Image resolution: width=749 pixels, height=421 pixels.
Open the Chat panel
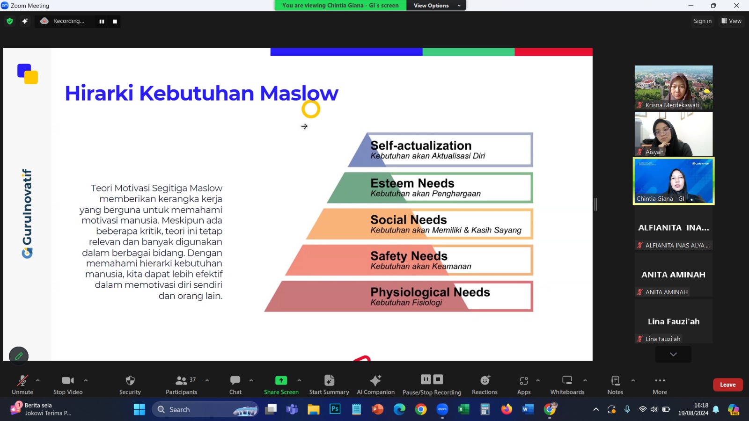(235, 381)
